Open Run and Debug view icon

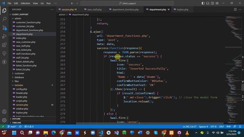4,36
